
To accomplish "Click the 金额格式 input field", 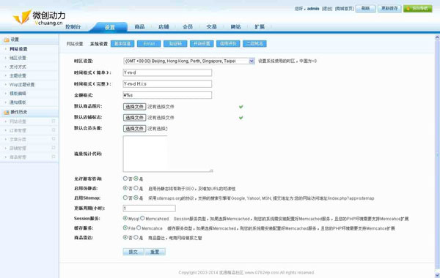I will pos(167,95).
